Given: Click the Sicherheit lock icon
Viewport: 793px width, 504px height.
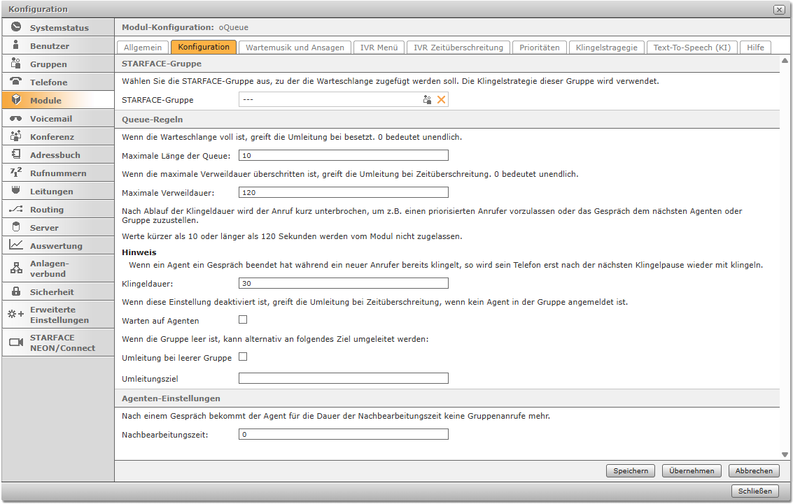Looking at the screenshot, I should 16,291.
